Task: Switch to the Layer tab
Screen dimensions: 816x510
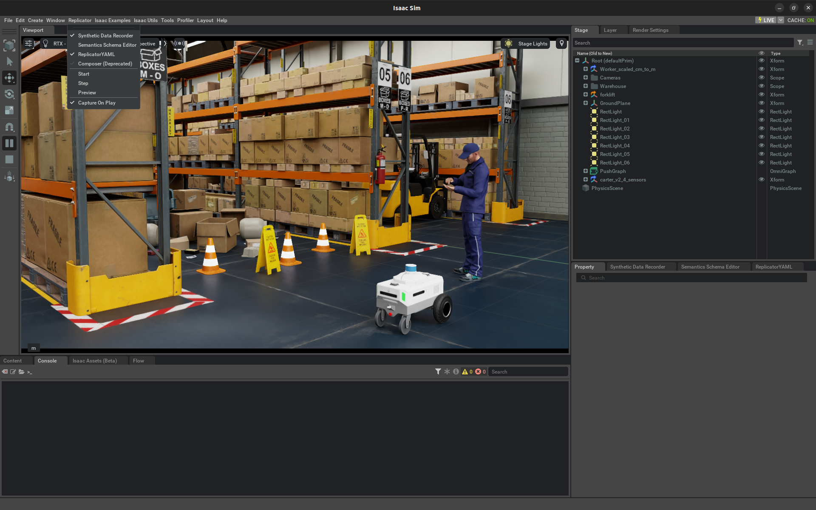Action: 610,30
